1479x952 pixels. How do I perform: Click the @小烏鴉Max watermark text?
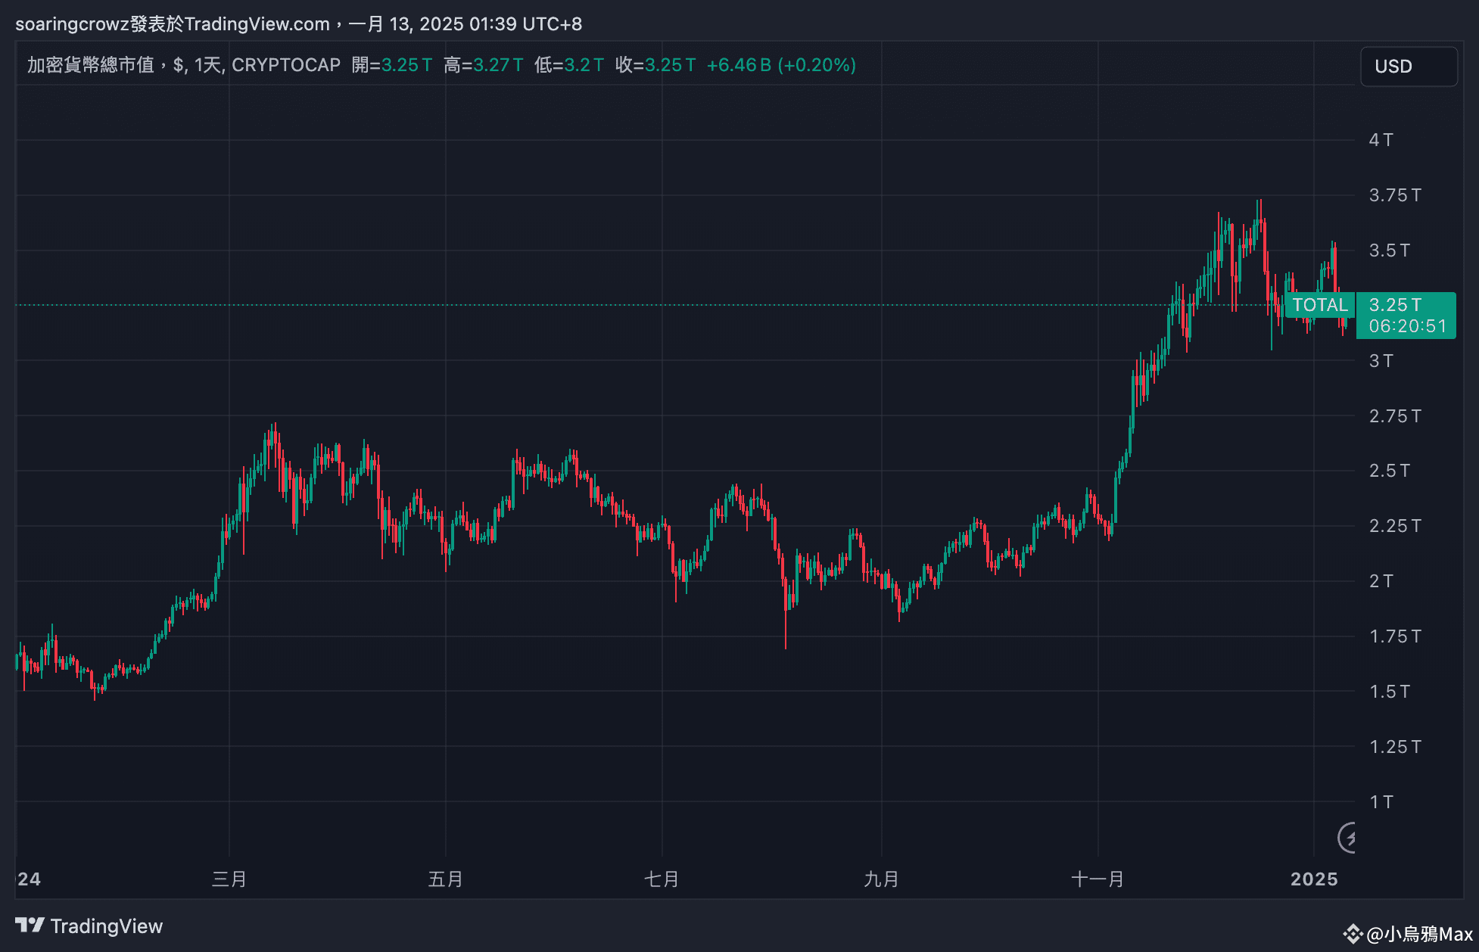(x=1419, y=935)
